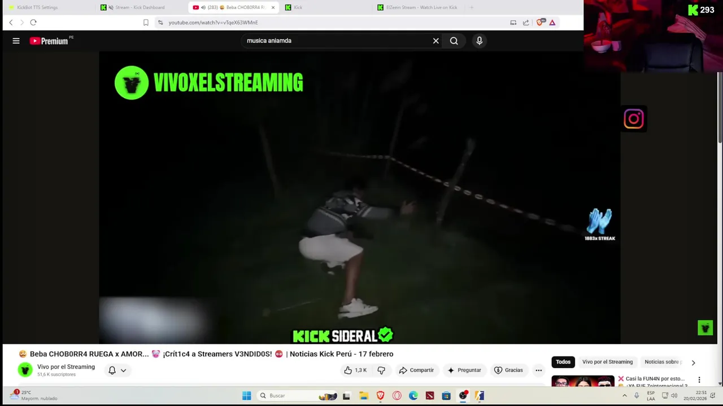Open ESP LAA language selector
The height and width of the screenshot is (406, 723).
pyautogui.click(x=651, y=396)
